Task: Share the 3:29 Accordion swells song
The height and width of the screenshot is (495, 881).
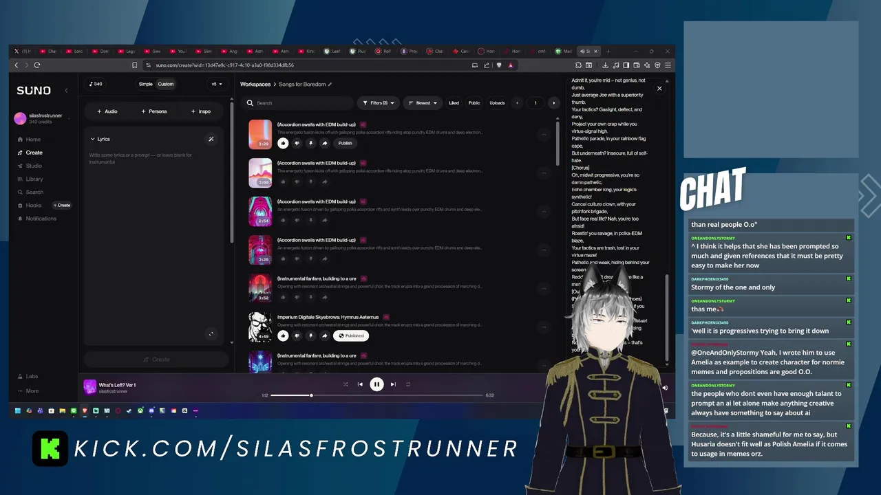Action: pyautogui.click(x=324, y=143)
